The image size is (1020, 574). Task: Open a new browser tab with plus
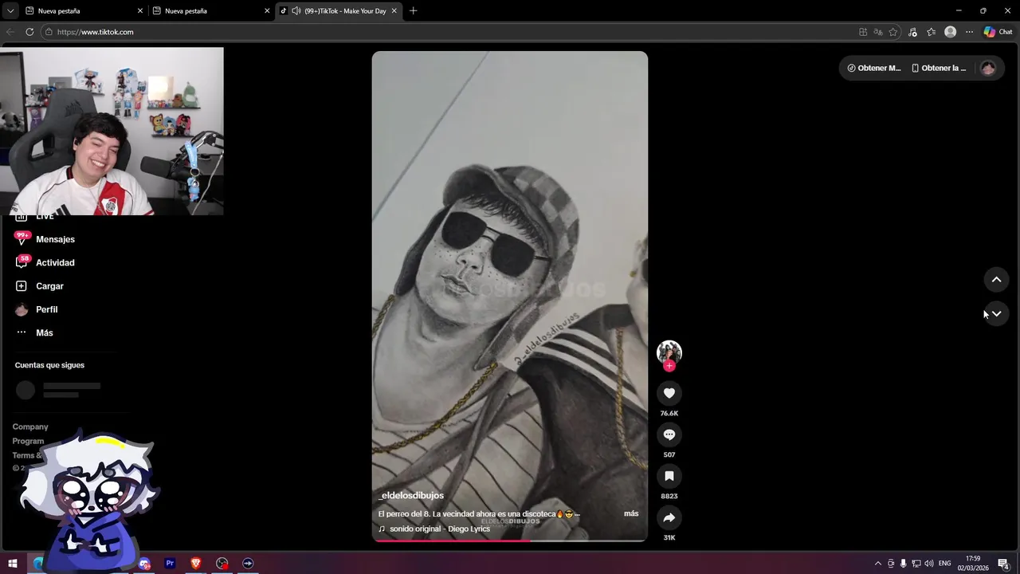413,11
